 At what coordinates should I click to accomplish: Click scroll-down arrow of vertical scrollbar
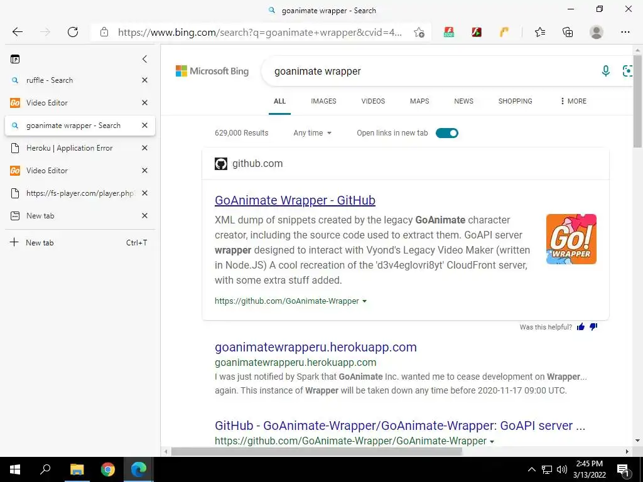click(637, 441)
